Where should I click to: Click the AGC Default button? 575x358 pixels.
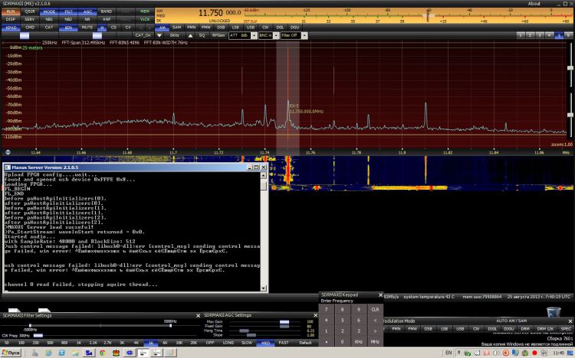305,343
